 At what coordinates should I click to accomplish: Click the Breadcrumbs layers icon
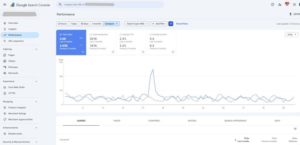click(x=5, y=134)
